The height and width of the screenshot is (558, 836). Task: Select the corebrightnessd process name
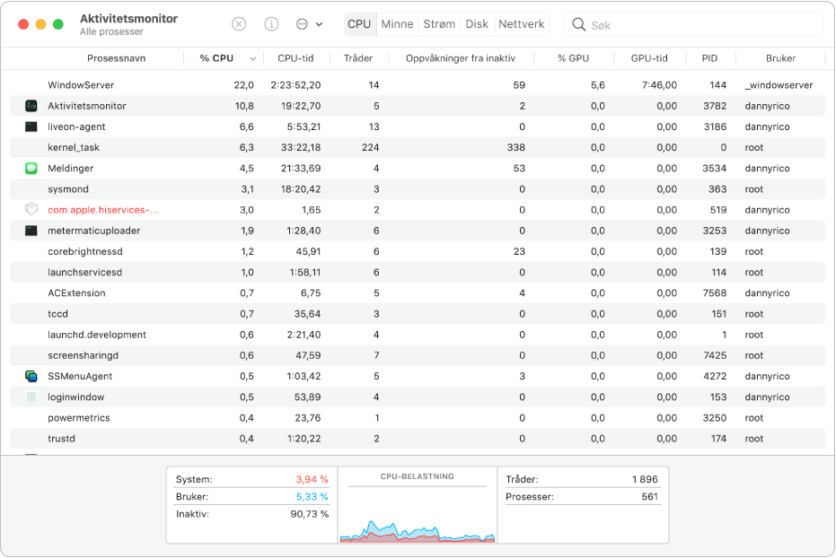(85, 251)
